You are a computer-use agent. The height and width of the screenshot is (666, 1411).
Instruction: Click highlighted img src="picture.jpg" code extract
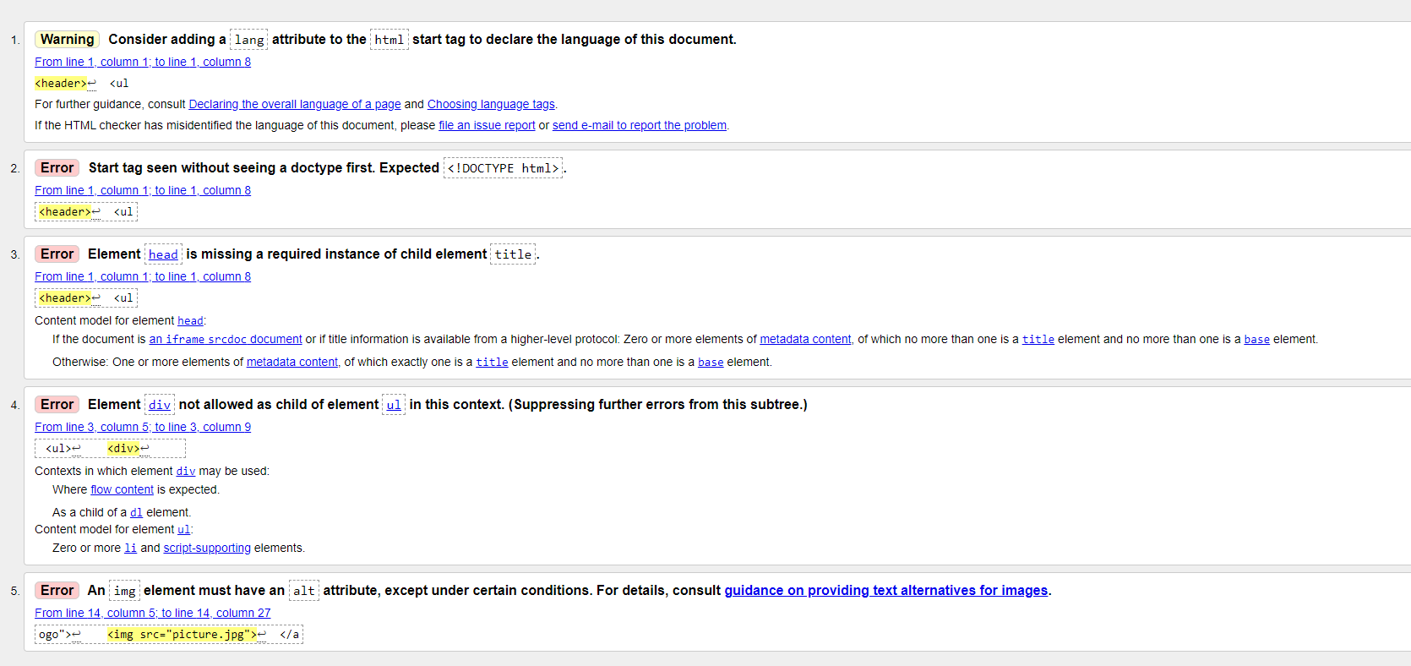[182, 634]
